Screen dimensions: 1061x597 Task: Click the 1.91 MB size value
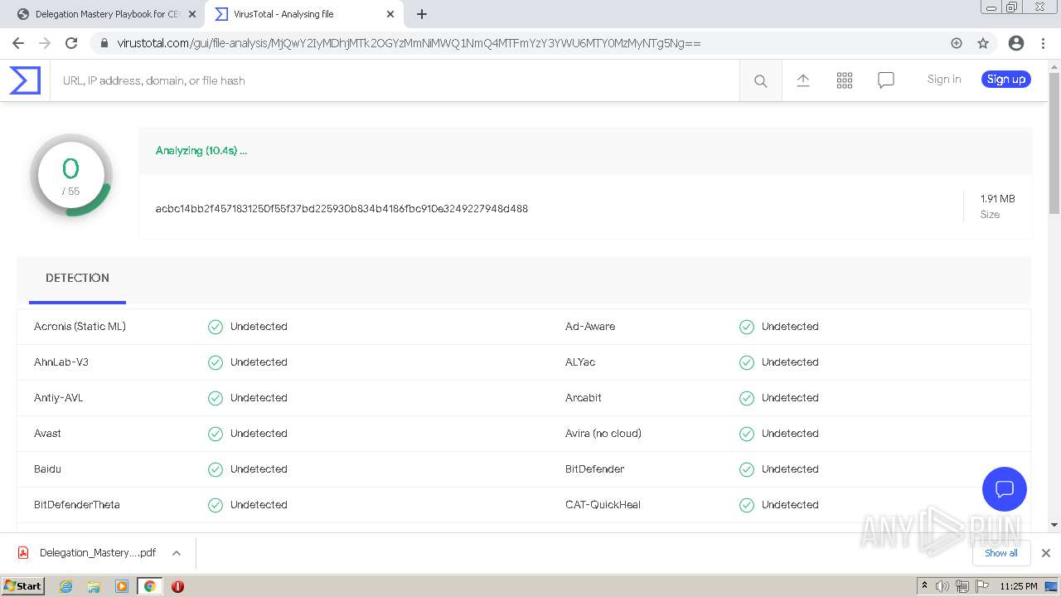pyautogui.click(x=997, y=199)
